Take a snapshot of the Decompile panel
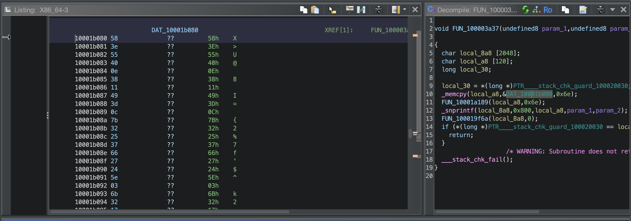The image size is (631, 221). click(x=600, y=10)
